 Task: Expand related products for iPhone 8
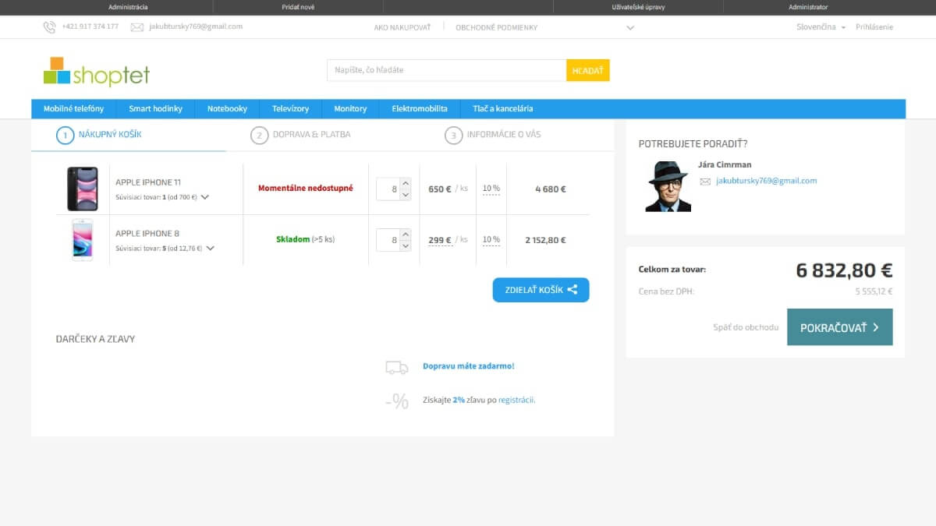(x=210, y=249)
